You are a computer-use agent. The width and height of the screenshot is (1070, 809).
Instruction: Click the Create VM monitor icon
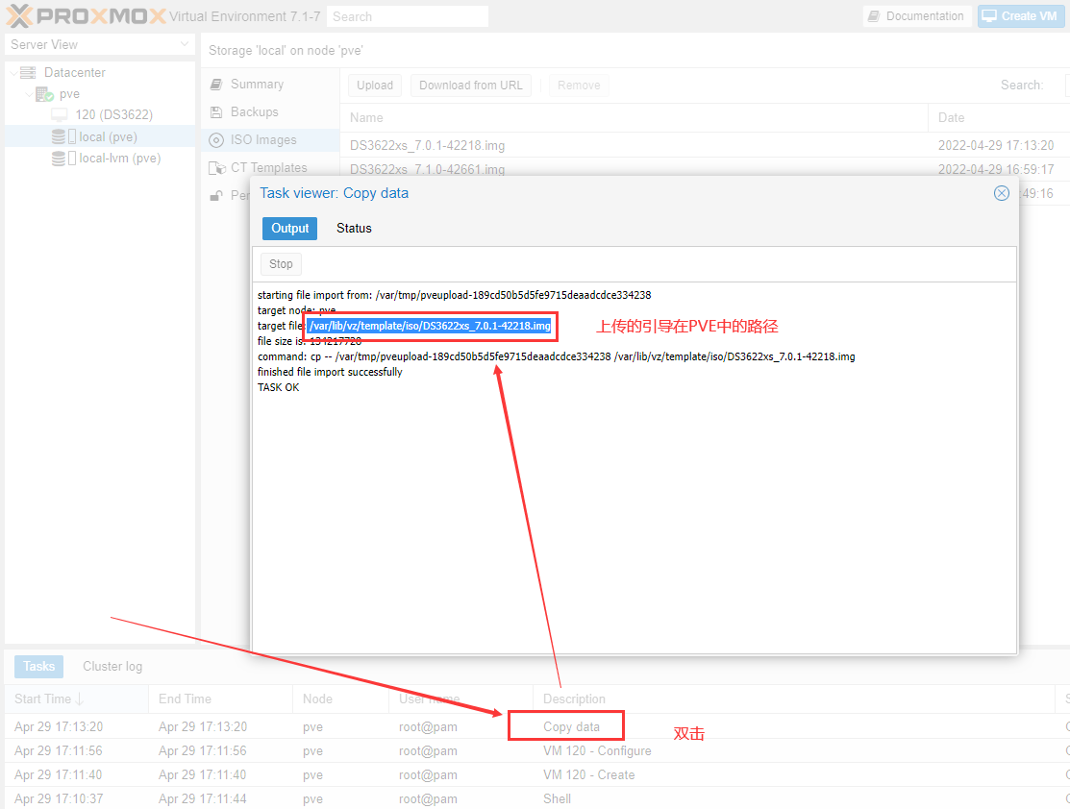989,15
